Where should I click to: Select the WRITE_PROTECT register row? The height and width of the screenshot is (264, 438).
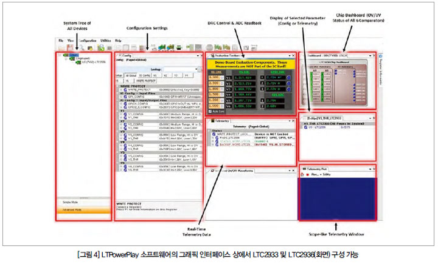click(x=161, y=90)
